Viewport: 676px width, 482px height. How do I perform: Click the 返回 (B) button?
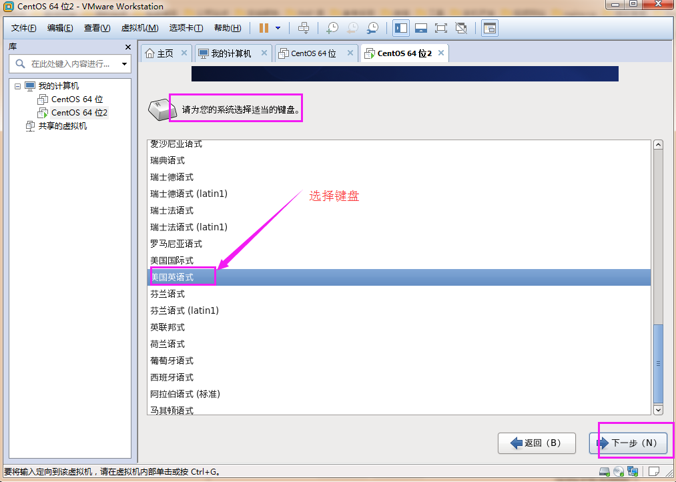pyautogui.click(x=537, y=443)
